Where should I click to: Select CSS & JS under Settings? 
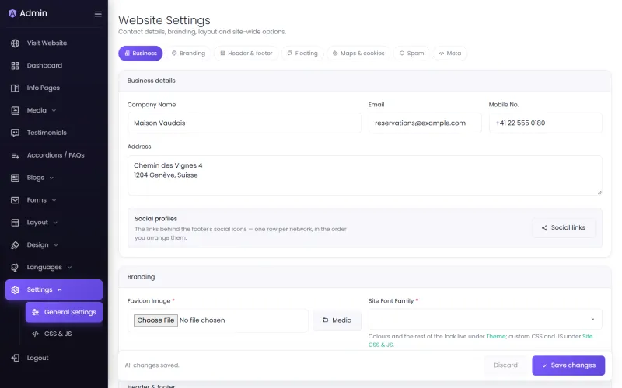click(x=64, y=334)
